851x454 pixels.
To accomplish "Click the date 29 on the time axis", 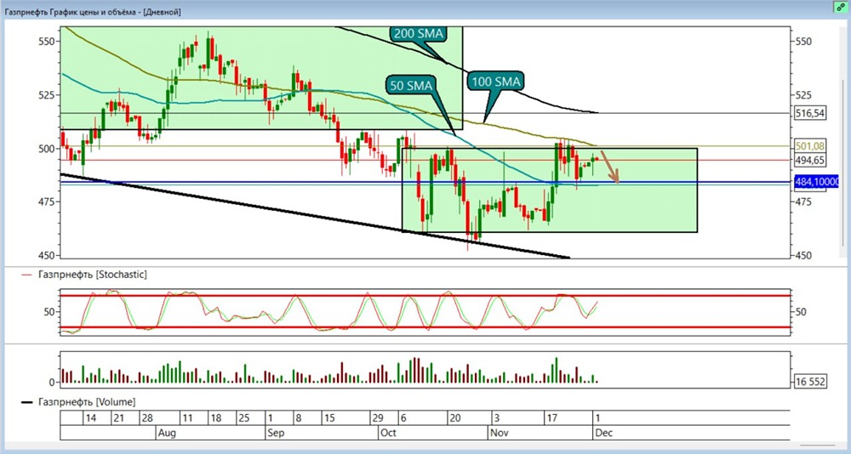I will 377,418.
